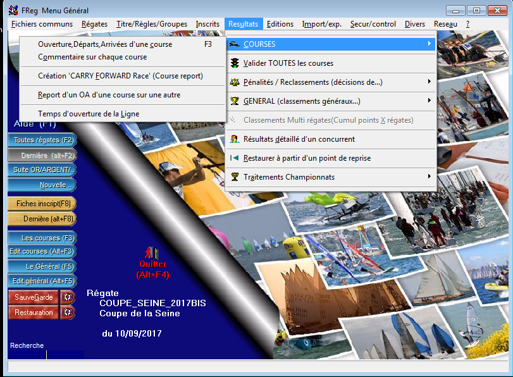Expand the GENERAL classements submenu arrow

coord(430,101)
